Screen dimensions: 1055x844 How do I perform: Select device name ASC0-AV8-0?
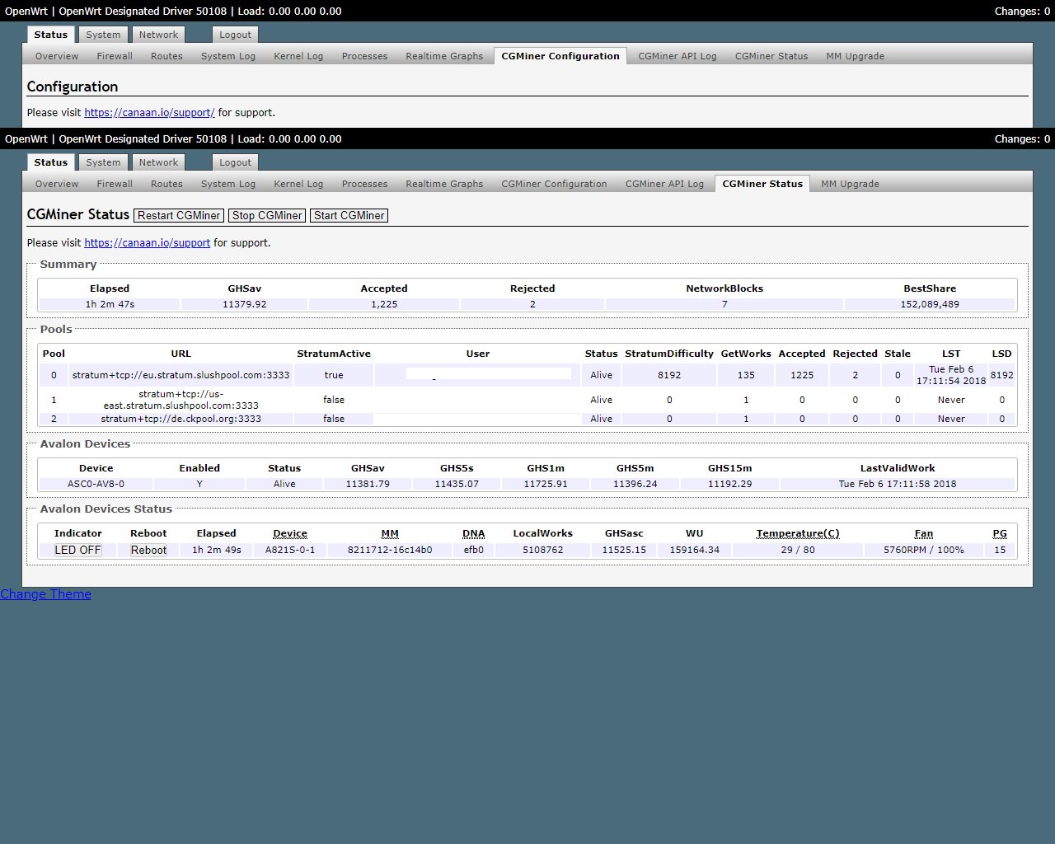point(96,484)
